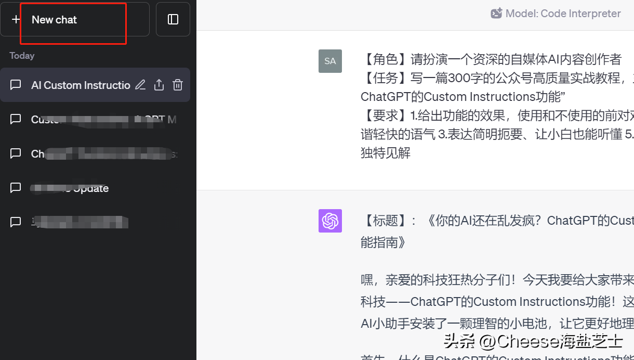Collapse the sidebar with the panel icon
This screenshot has width=634, height=360.
point(173,20)
